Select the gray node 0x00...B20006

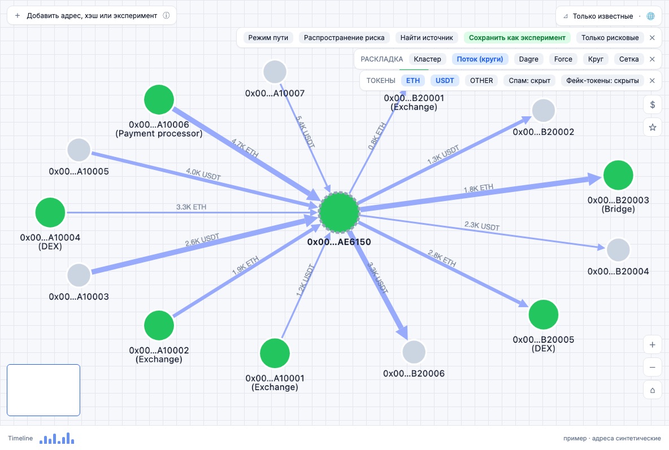point(414,352)
